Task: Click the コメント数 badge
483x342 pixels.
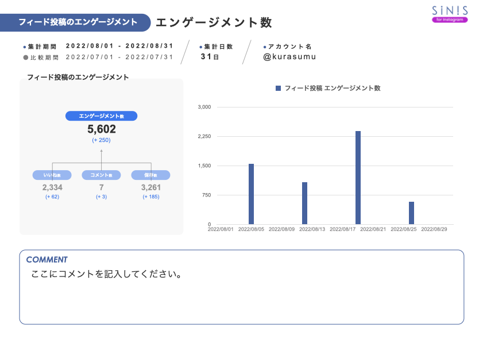Action: click(x=101, y=175)
